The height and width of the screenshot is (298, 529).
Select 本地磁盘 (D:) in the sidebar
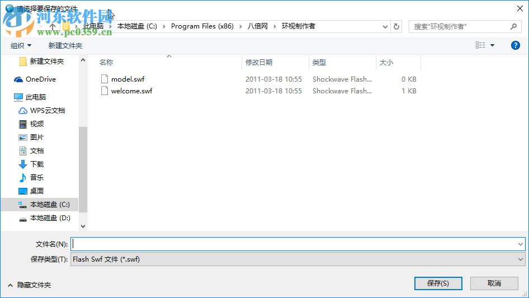(44, 218)
